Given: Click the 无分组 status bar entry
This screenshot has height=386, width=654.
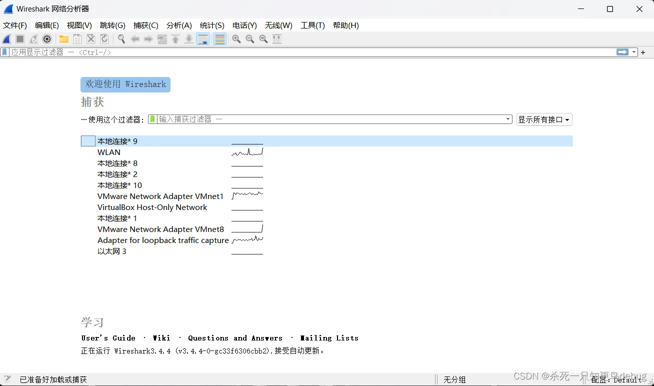Looking at the screenshot, I should pyautogui.click(x=454, y=380).
